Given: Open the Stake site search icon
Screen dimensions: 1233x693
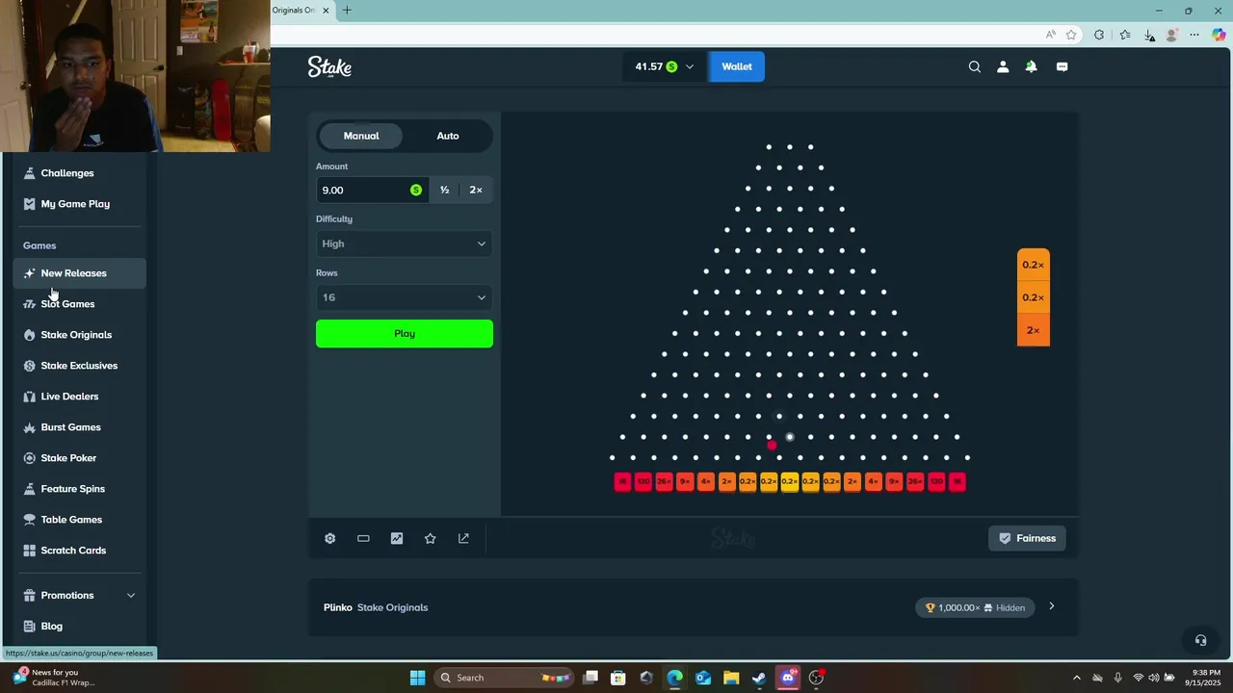Looking at the screenshot, I should [975, 66].
